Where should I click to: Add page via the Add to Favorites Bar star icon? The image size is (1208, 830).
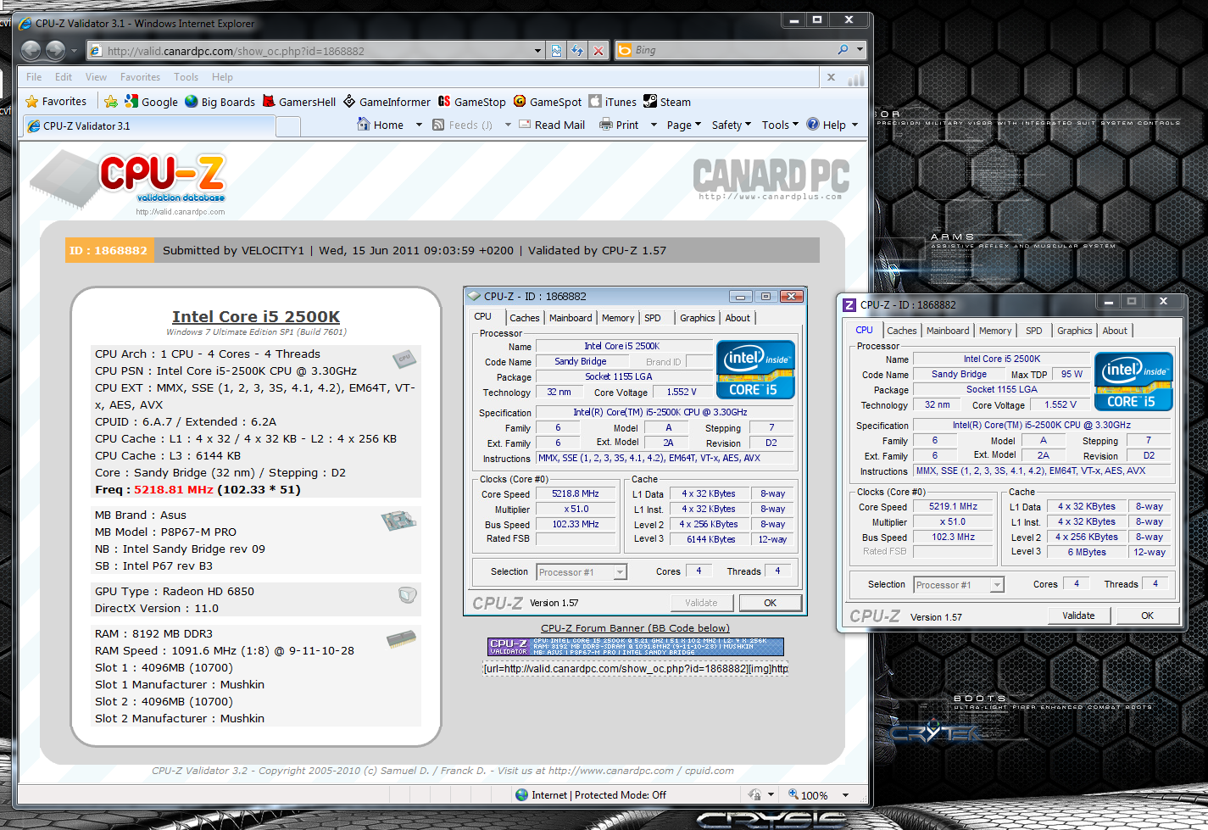(x=111, y=102)
